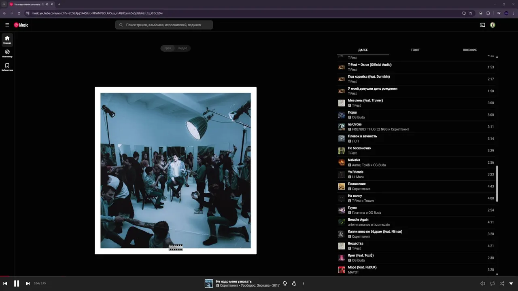Open Chrome three-dot menu
Screen dimensions: 518x291
pyautogui.click(x=513, y=13)
